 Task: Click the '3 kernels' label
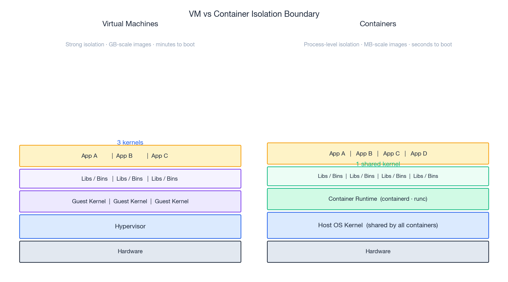tap(130, 142)
